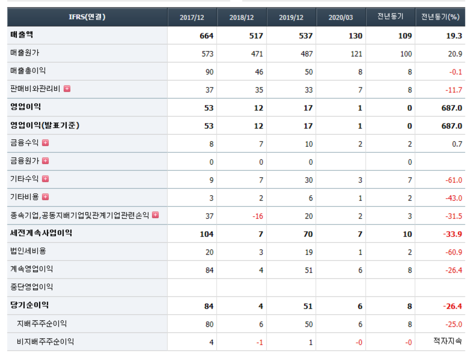Select the 비지배주주순이익 row label
The image size is (474, 361).
45,342
